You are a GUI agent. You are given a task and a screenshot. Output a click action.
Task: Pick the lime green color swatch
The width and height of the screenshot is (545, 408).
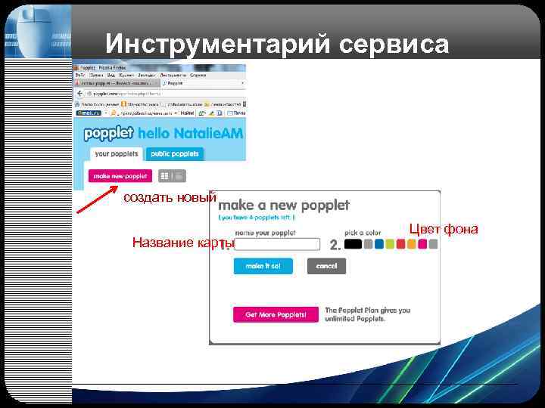click(x=390, y=244)
